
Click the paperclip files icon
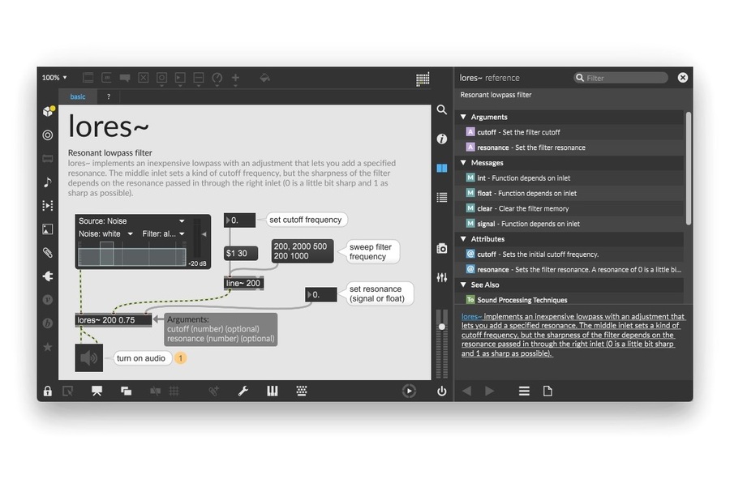coord(48,253)
